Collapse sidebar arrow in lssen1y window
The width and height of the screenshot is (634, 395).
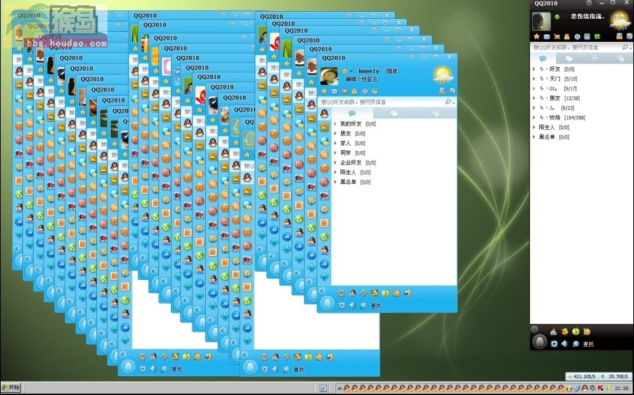click(322, 290)
